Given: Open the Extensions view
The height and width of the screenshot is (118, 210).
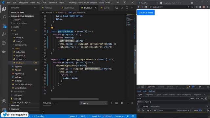Looking at the screenshot, I should tap(4, 43).
